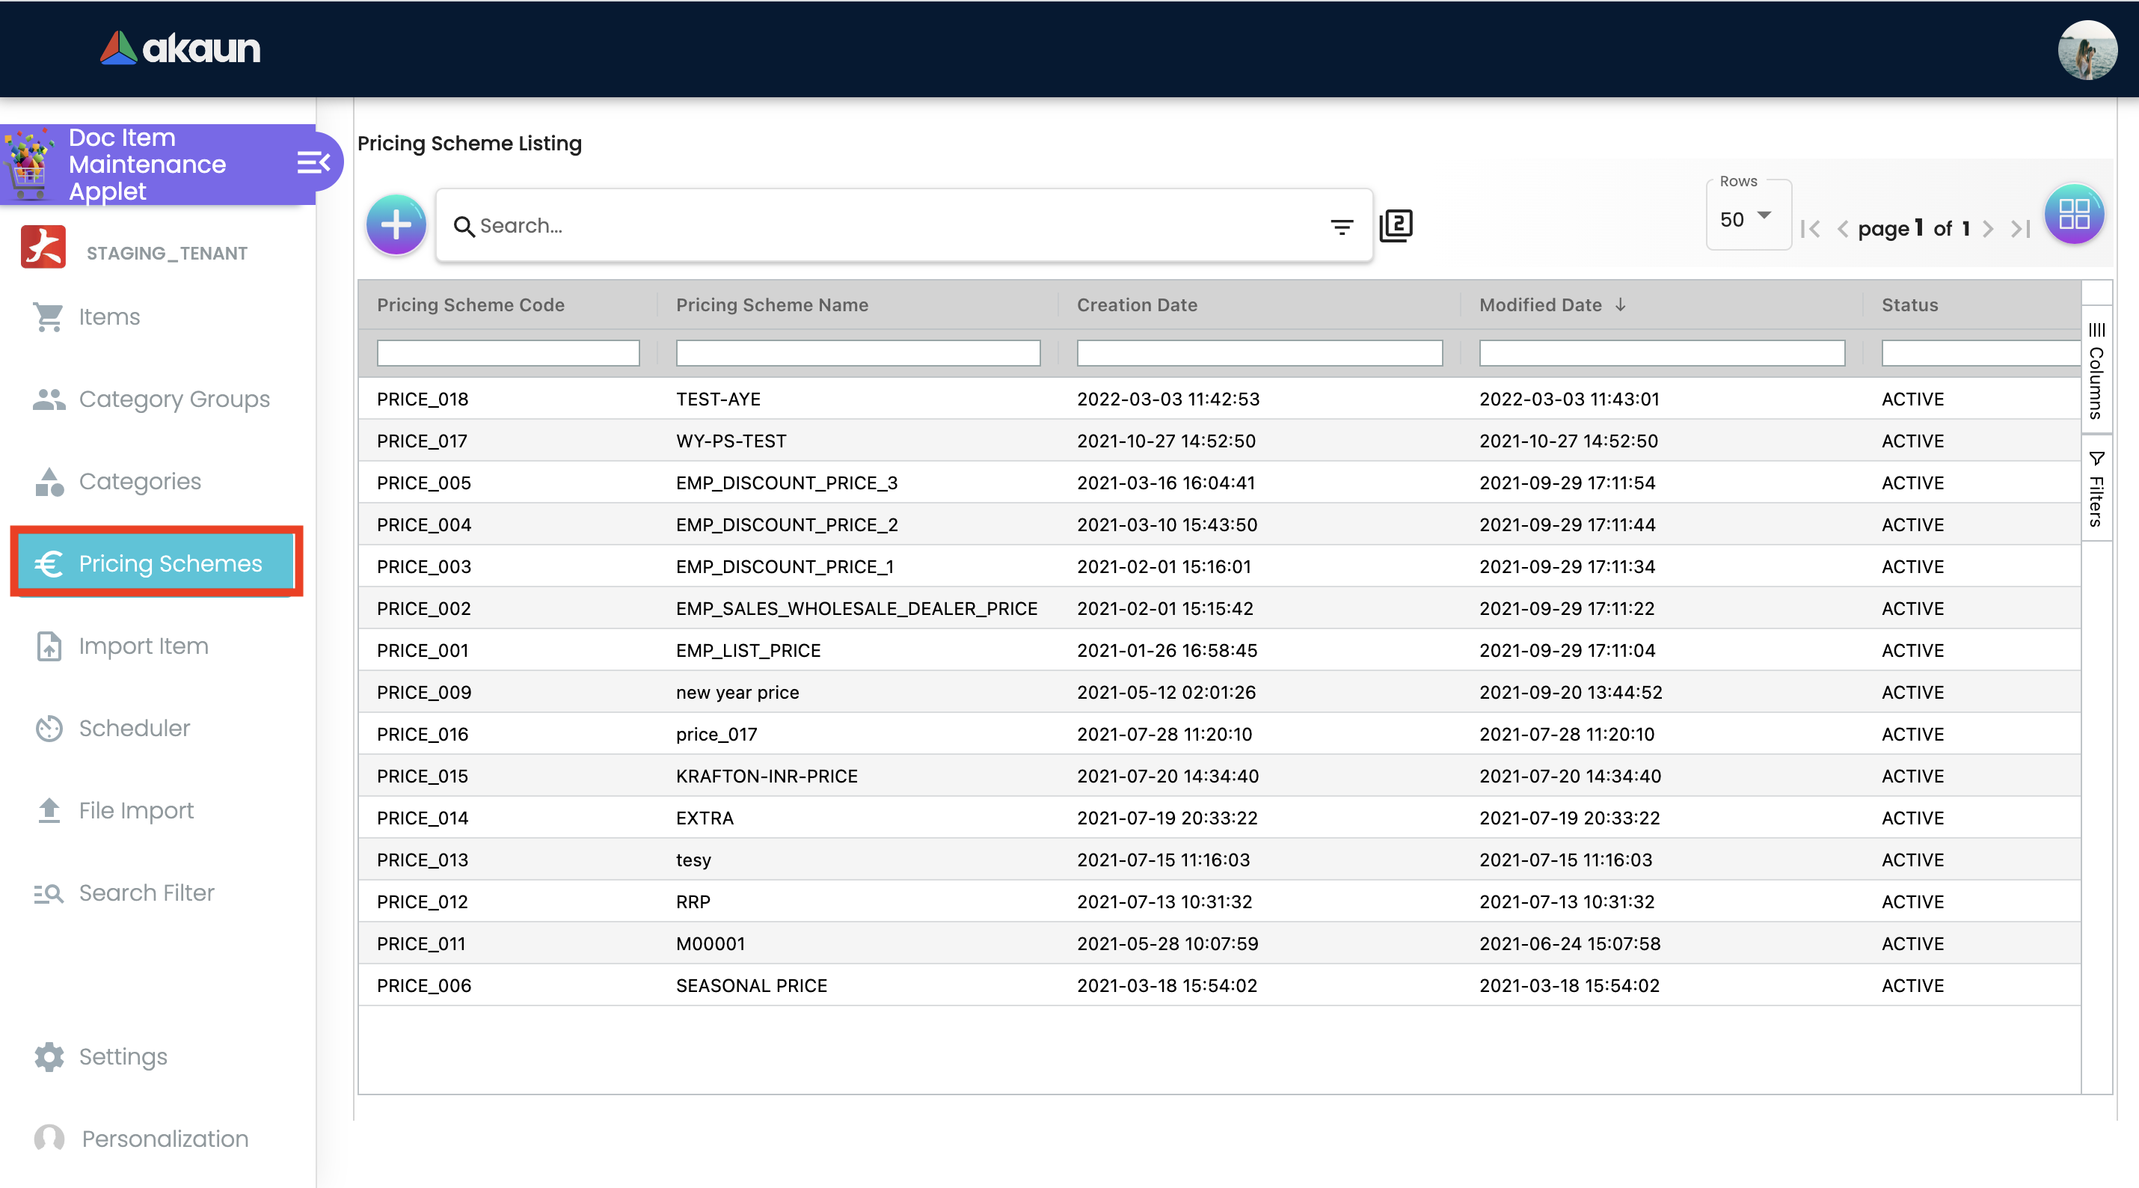Screen dimensions: 2139x1188
Task: Click the multi-page copy icon beside search
Action: click(x=1396, y=225)
